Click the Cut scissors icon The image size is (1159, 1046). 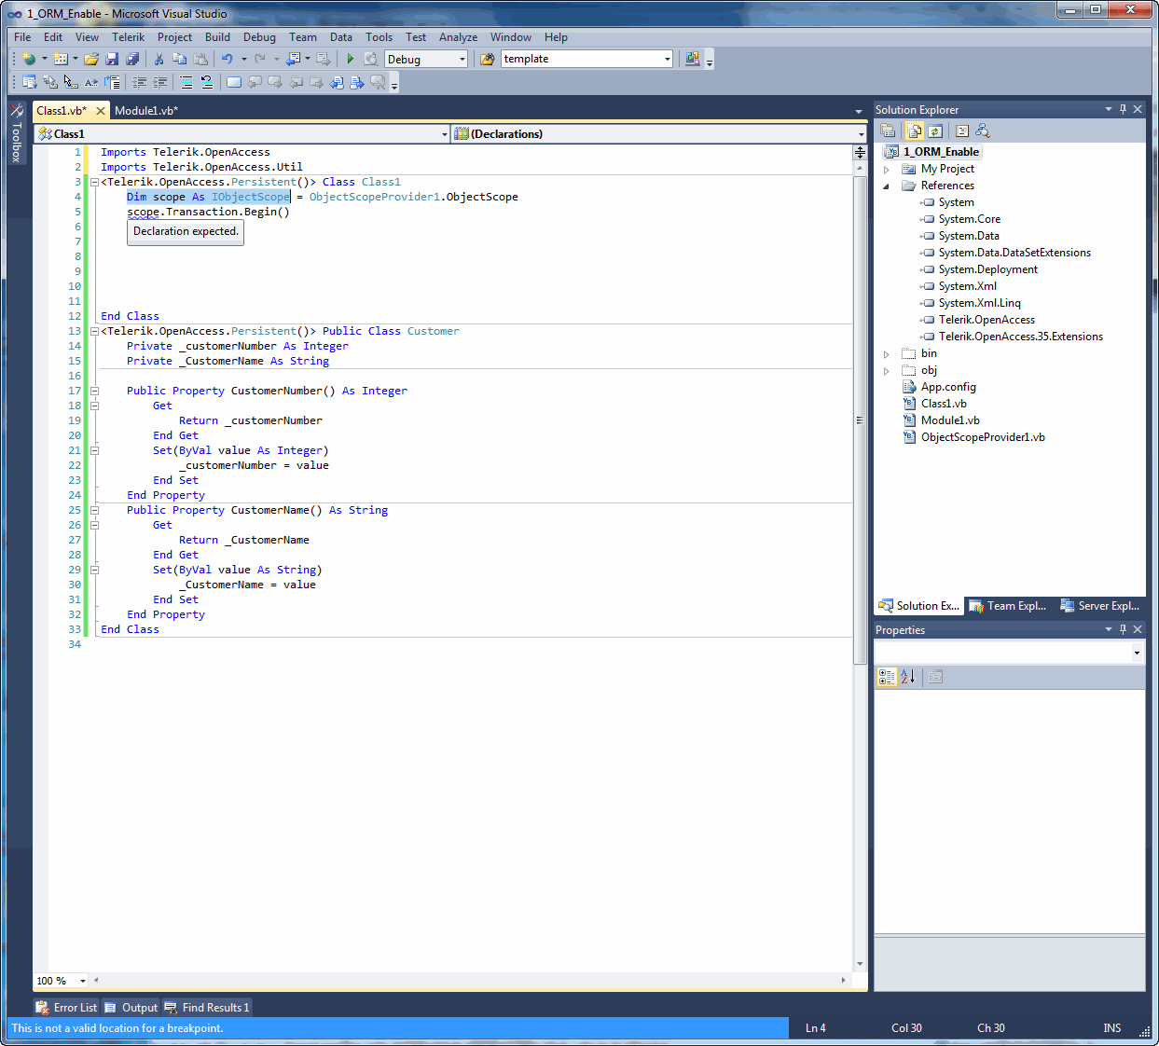tap(159, 59)
